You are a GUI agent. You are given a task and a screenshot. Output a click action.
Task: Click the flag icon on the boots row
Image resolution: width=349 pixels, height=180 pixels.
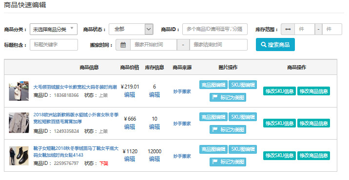click(215, 162)
